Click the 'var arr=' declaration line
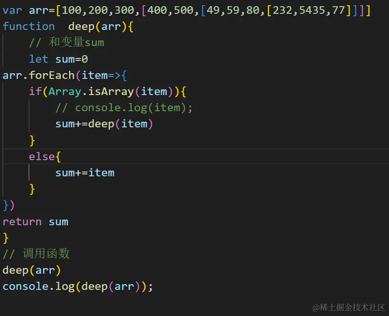This screenshot has width=389, height=316. click(186, 10)
